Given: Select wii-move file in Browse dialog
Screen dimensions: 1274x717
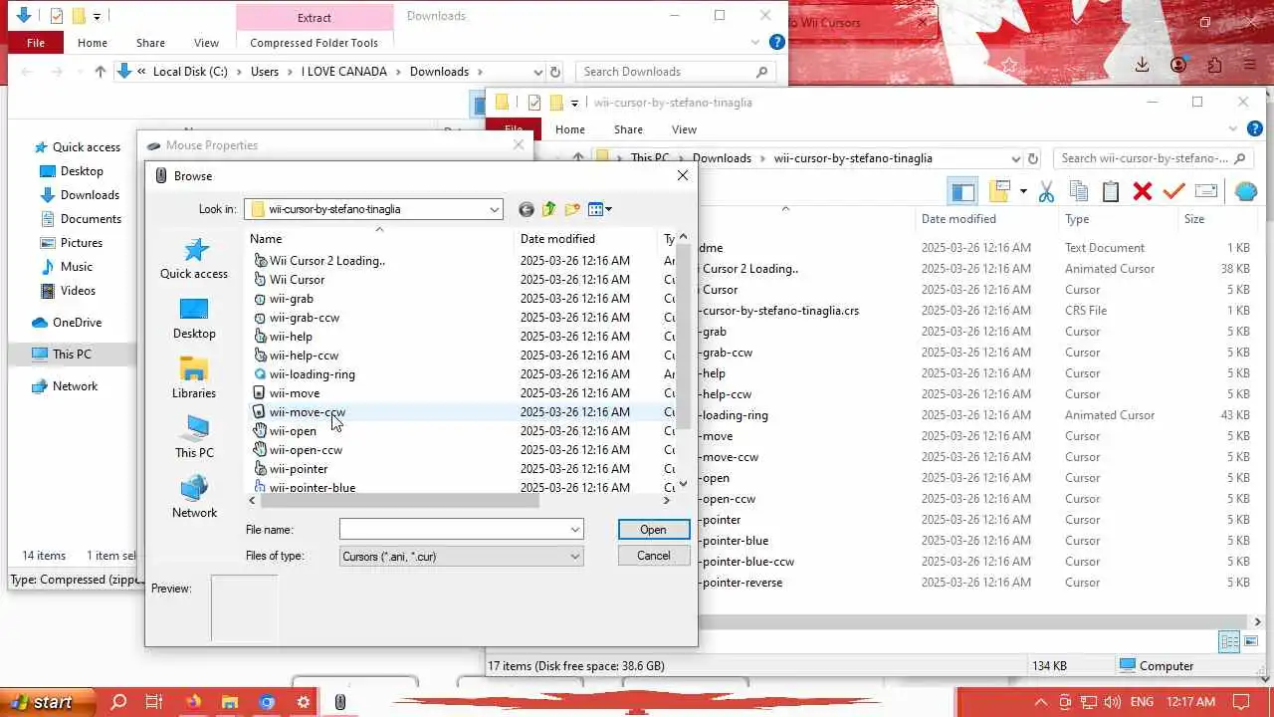Looking at the screenshot, I should [286, 393].
